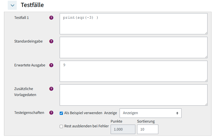This screenshot has width=213, height=138.
Task: Click the Als Beispiel verwenden label text
Action: click(x=83, y=113)
